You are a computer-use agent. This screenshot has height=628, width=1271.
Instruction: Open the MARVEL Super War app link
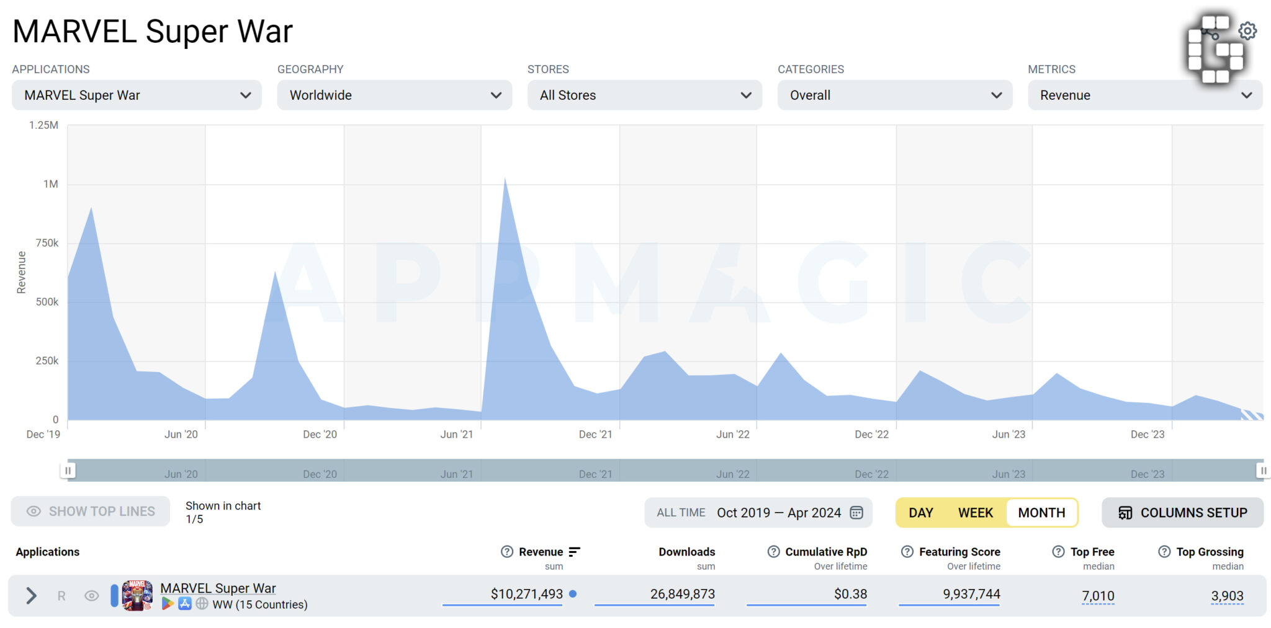tap(218, 588)
